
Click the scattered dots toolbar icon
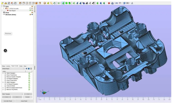[x=120, y=3]
